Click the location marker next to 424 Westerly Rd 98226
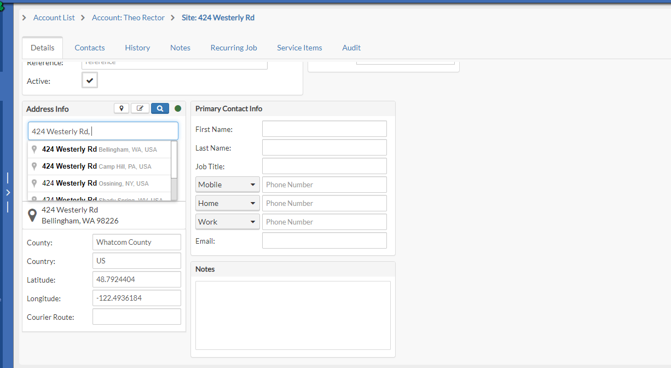 pos(32,214)
